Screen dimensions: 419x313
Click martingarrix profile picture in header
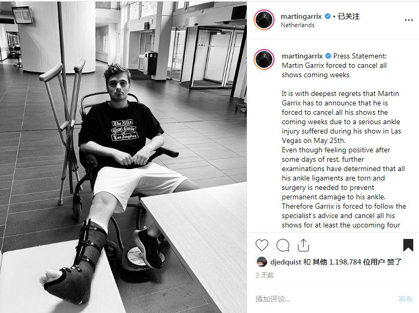[264, 20]
